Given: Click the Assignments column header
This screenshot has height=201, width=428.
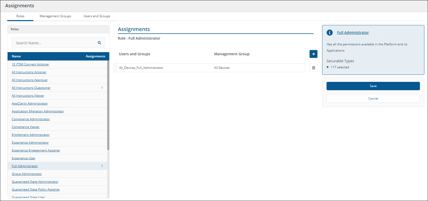Looking at the screenshot, I should pos(95,56).
